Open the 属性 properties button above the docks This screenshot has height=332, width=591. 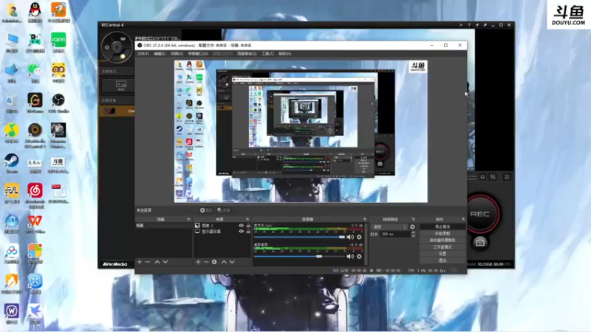tap(206, 210)
